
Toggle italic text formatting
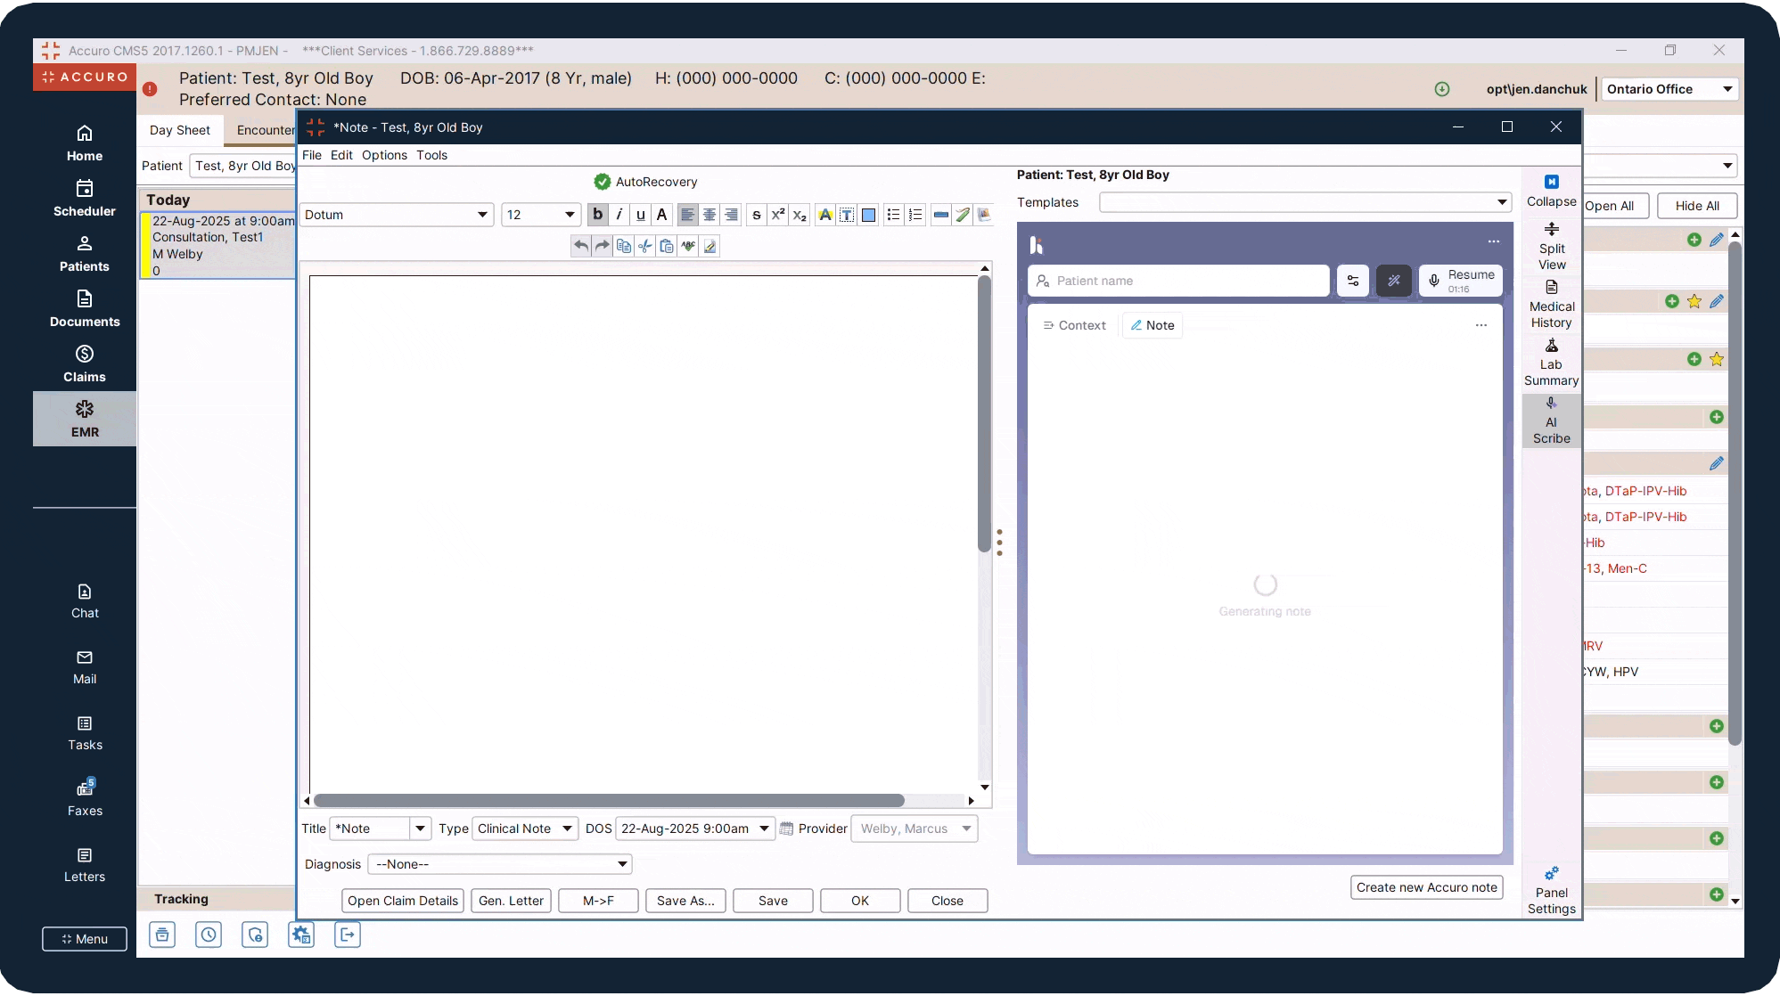(619, 215)
